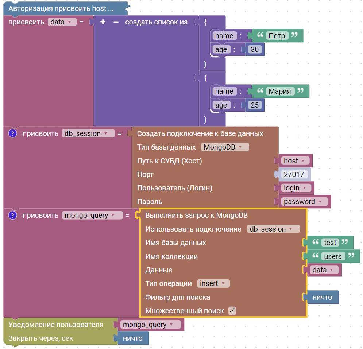Select the Авторизация присвоить host header block
This screenshot has width=363, height=349.
pyautogui.click(x=61, y=8)
